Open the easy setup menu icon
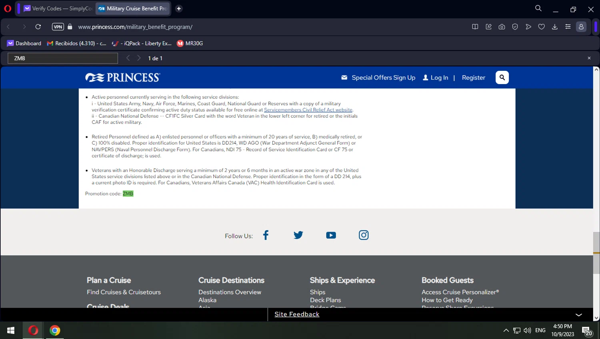The height and width of the screenshot is (339, 600). click(x=568, y=27)
